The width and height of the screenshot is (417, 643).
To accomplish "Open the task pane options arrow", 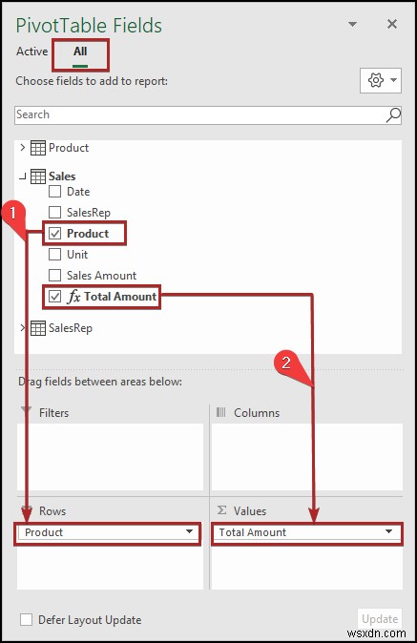I will (352, 25).
